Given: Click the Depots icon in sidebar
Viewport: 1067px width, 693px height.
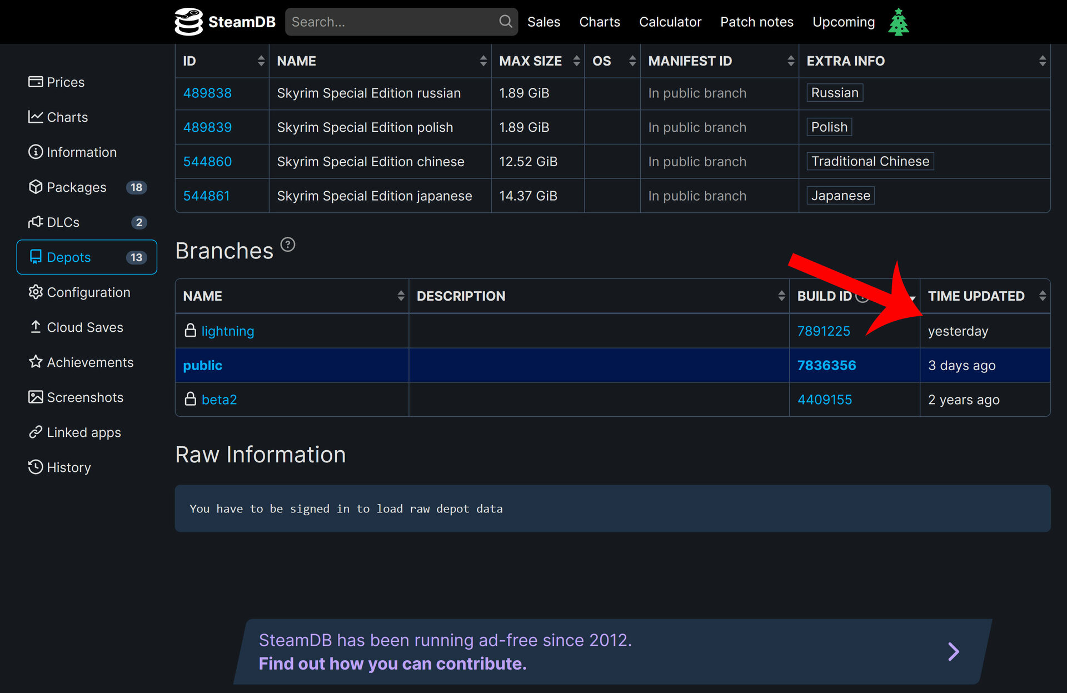Looking at the screenshot, I should (36, 257).
